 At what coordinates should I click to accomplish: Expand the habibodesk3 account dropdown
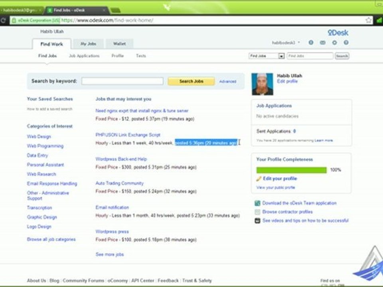point(286,43)
